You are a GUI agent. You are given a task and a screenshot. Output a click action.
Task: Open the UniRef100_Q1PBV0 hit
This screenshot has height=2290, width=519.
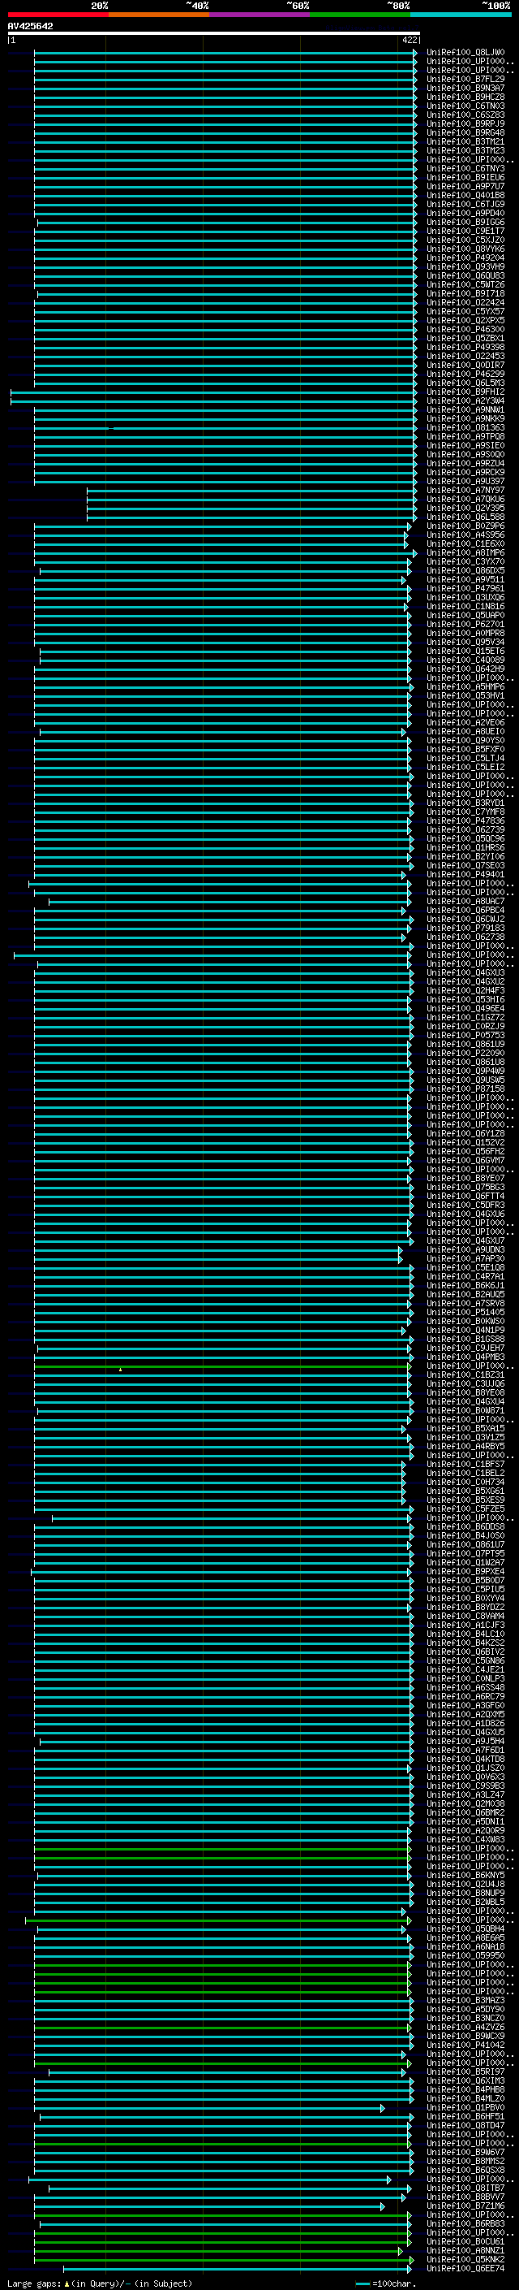(465, 2108)
